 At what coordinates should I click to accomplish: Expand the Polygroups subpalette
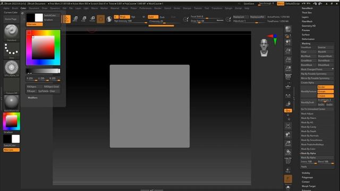[x=307, y=177]
